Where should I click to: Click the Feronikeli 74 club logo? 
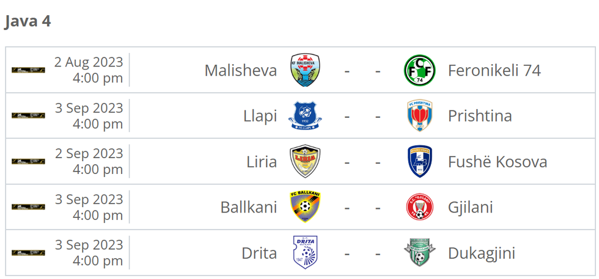pos(419,70)
